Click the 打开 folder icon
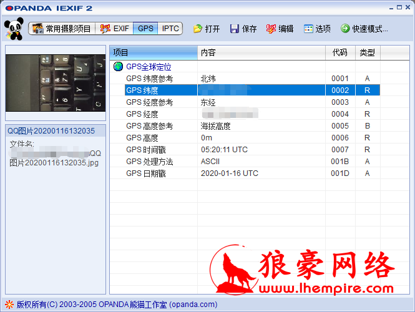 click(x=197, y=29)
